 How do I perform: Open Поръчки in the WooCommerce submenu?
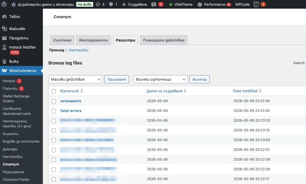10,89
